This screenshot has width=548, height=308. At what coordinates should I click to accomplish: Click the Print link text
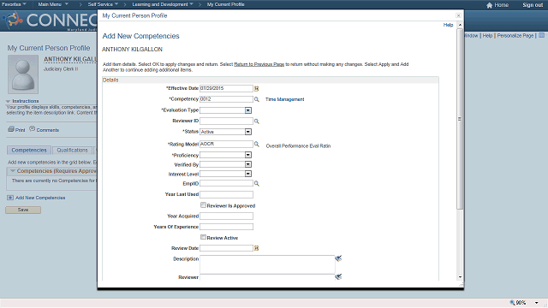20,130
